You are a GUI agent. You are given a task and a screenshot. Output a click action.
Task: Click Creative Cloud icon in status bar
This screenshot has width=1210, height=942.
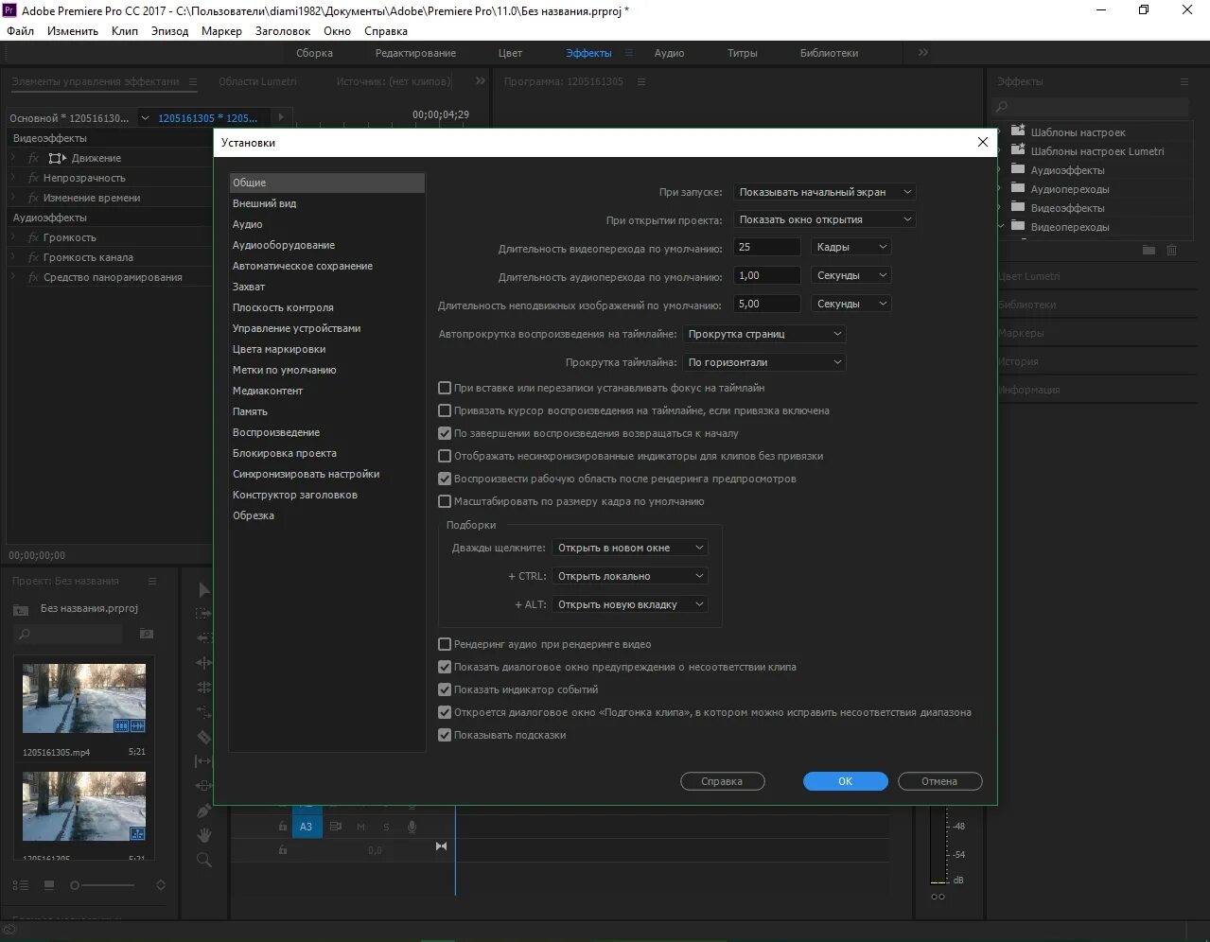point(9,931)
